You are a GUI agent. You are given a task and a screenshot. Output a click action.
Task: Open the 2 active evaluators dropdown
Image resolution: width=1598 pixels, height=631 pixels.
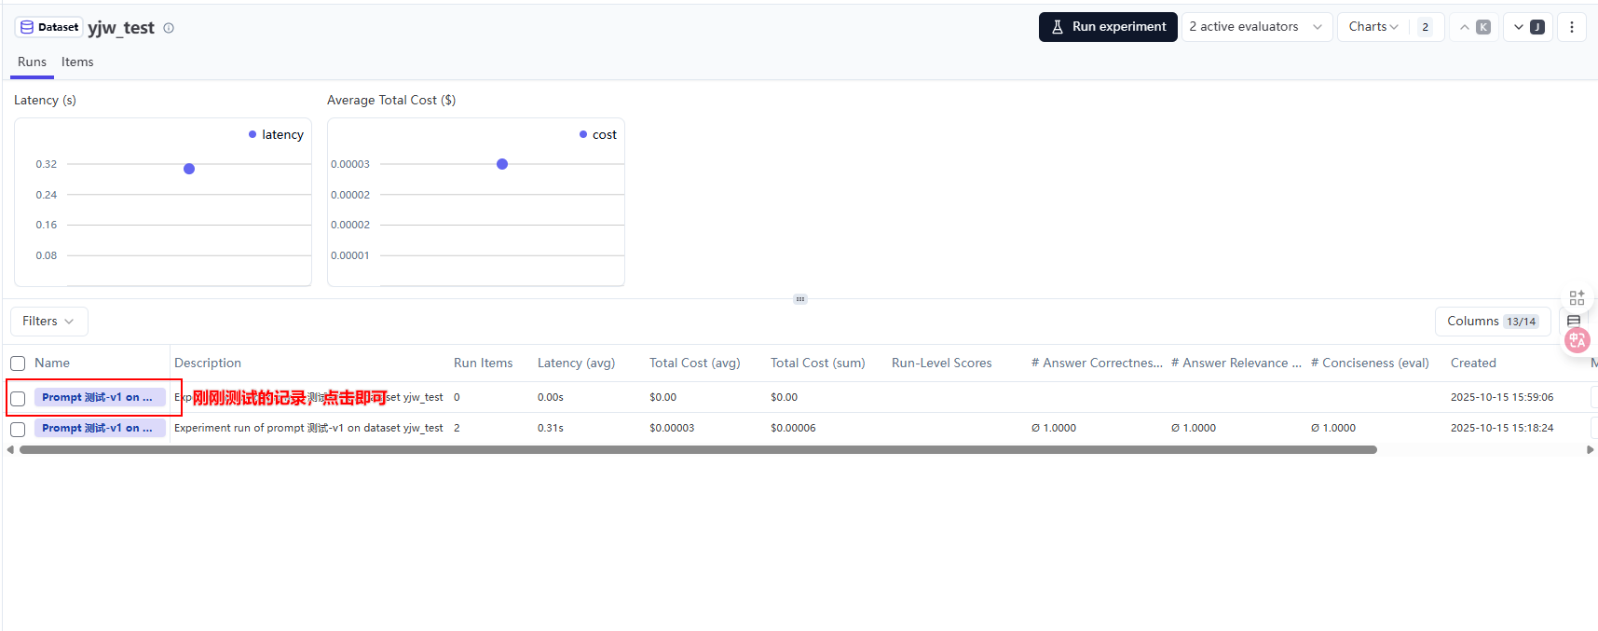coord(1256,27)
